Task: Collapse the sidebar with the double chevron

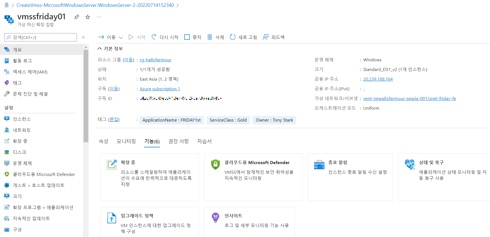Action: click(83, 37)
